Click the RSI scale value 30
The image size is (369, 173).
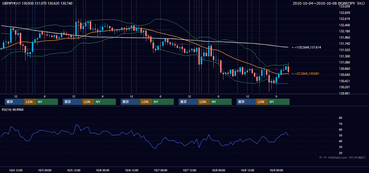click(340, 147)
